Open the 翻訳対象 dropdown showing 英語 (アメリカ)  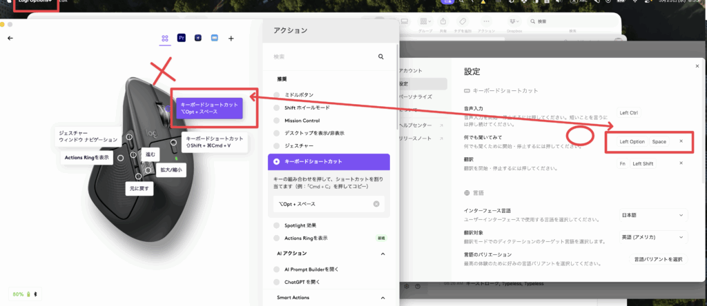(652, 237)
